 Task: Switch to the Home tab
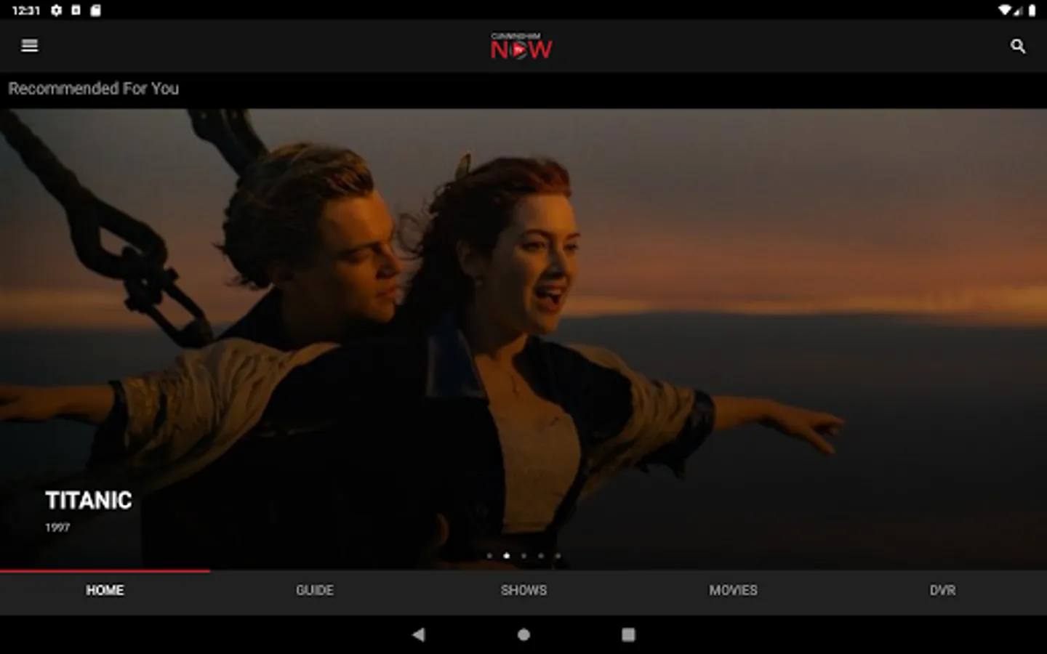105,591
